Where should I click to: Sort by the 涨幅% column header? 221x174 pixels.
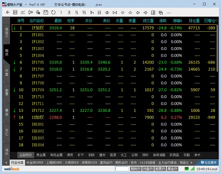coord(176,21)
